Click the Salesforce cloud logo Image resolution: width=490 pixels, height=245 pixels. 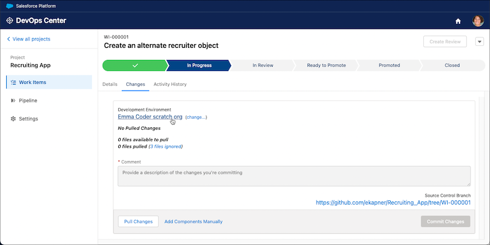tap(10, 6)
